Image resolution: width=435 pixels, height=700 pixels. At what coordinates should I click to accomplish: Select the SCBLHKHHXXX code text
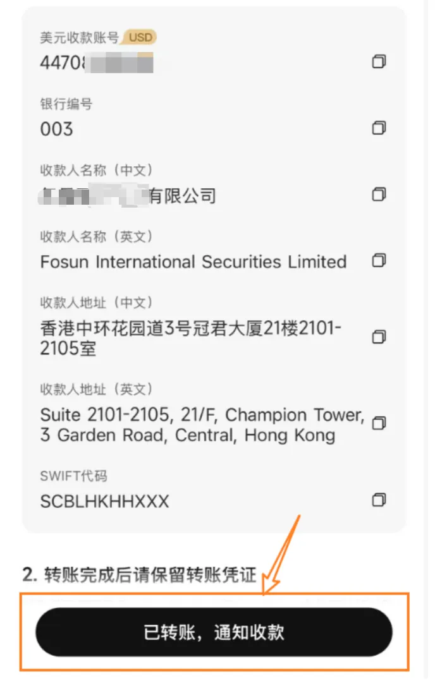point(104,502)
